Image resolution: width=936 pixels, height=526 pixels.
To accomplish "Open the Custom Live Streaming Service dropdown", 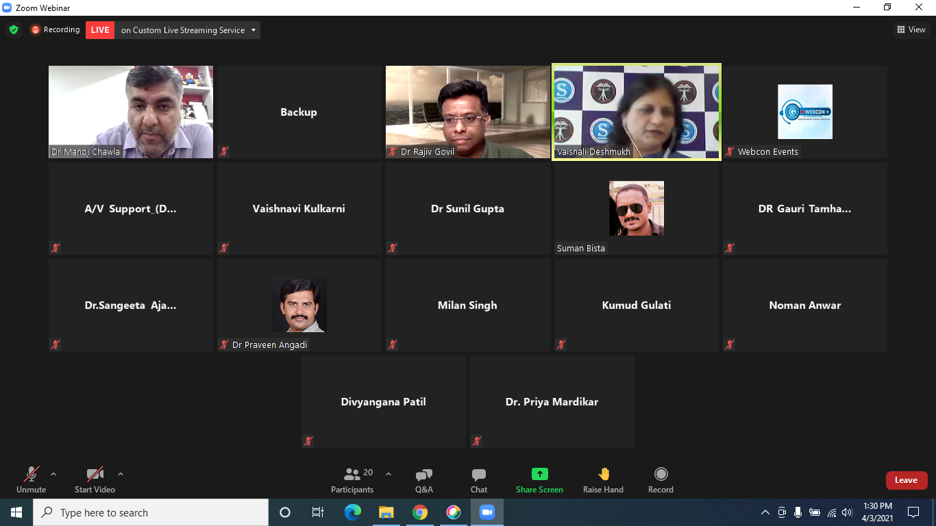I will pyautogui.click(x=254, y=30).
